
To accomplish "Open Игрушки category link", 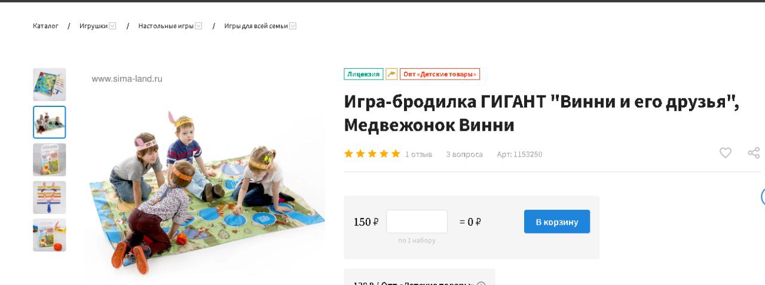I will tap(93, 26).
